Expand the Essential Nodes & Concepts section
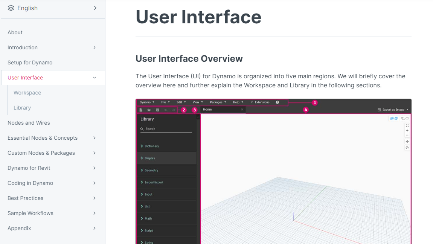 pyautogui.click(x=95, y=138)
